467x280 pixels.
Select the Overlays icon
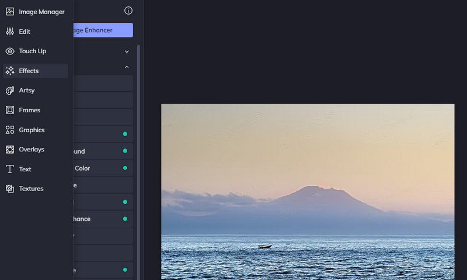click(x=10, y=150)
